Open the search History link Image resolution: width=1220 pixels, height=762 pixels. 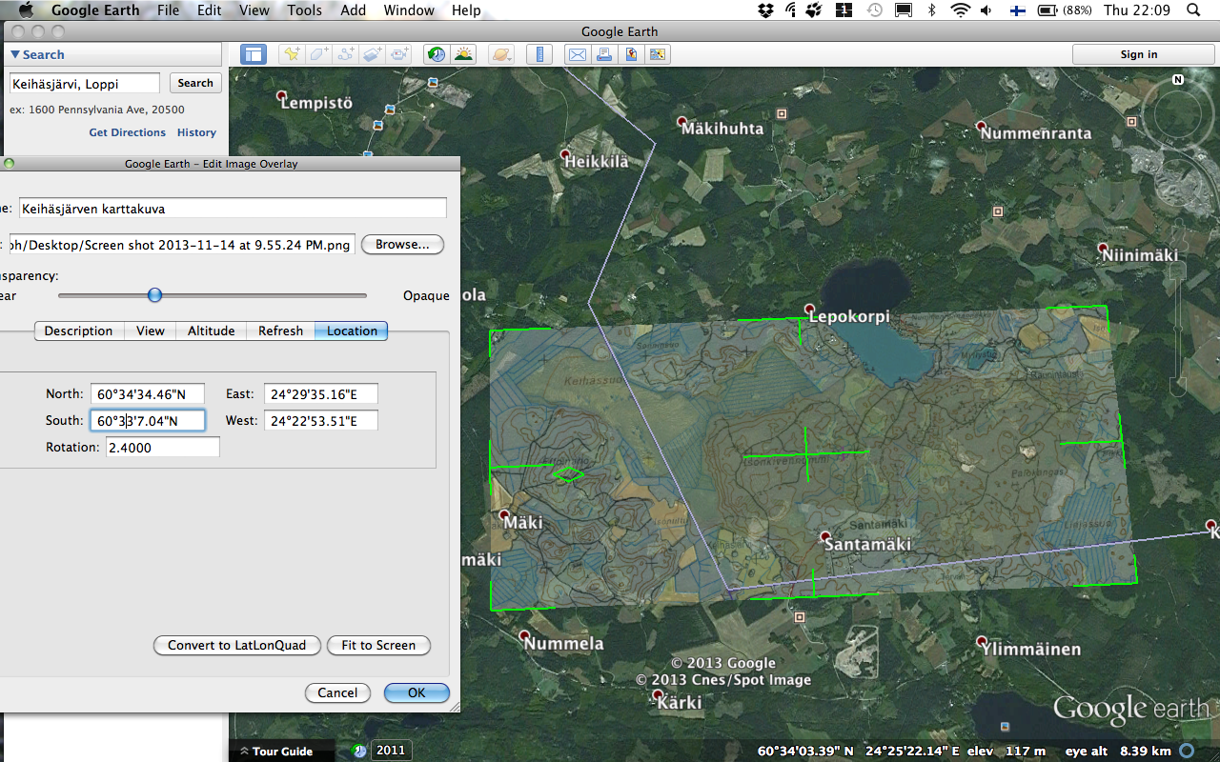click(x=196, y=132)
